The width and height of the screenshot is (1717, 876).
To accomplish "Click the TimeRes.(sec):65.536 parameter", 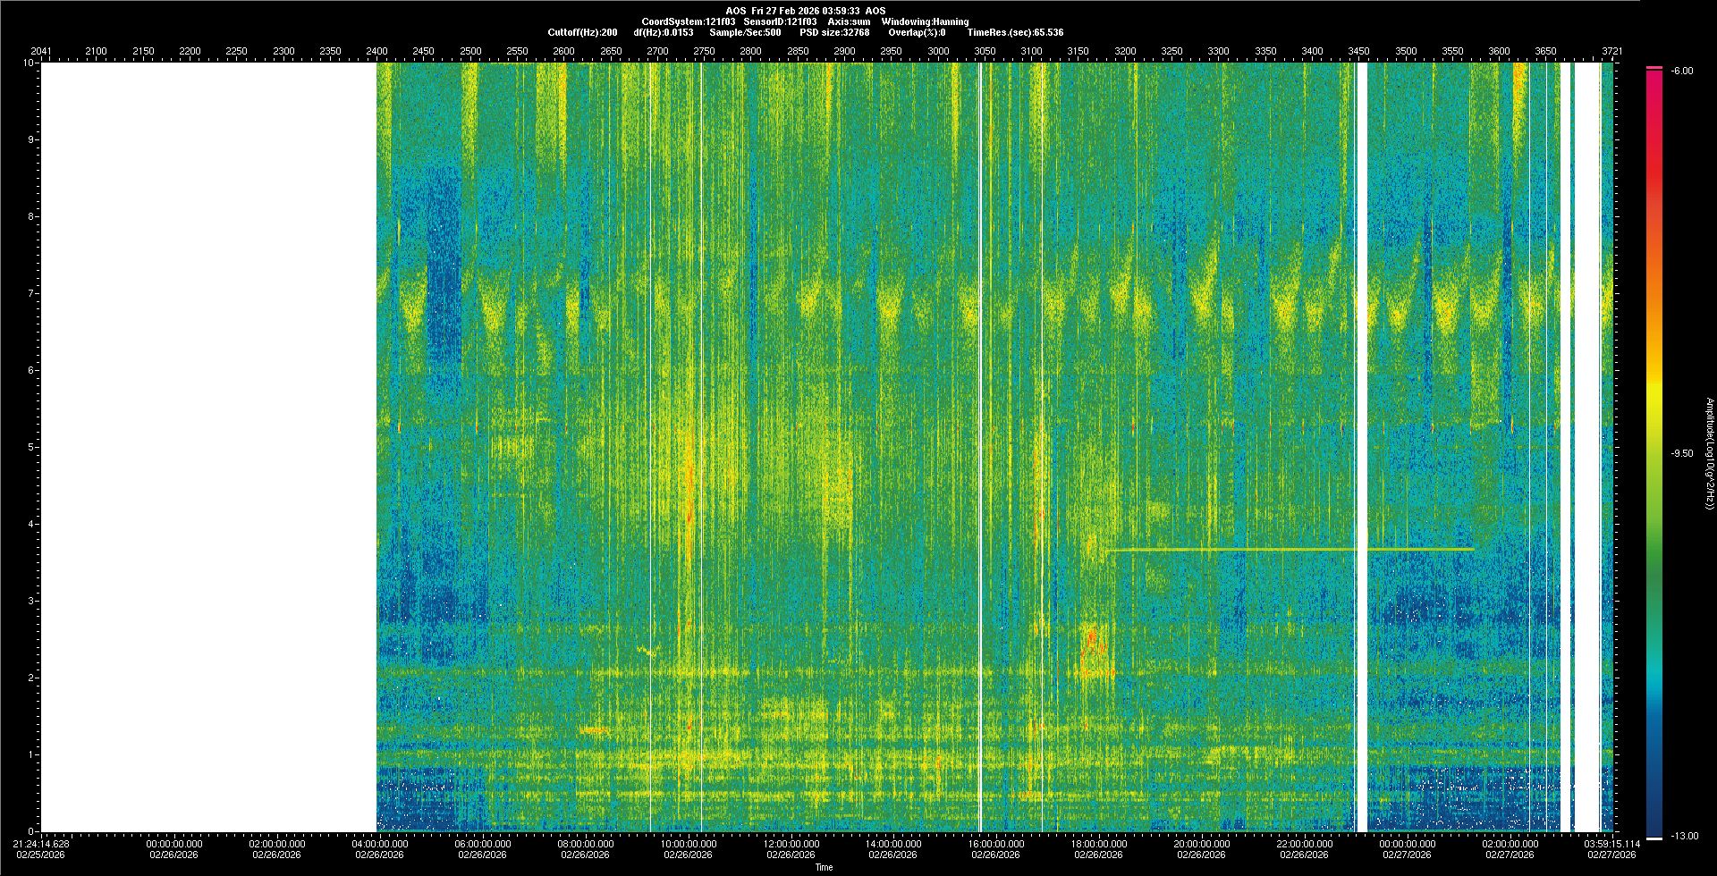I will (x=1015, y=32).
